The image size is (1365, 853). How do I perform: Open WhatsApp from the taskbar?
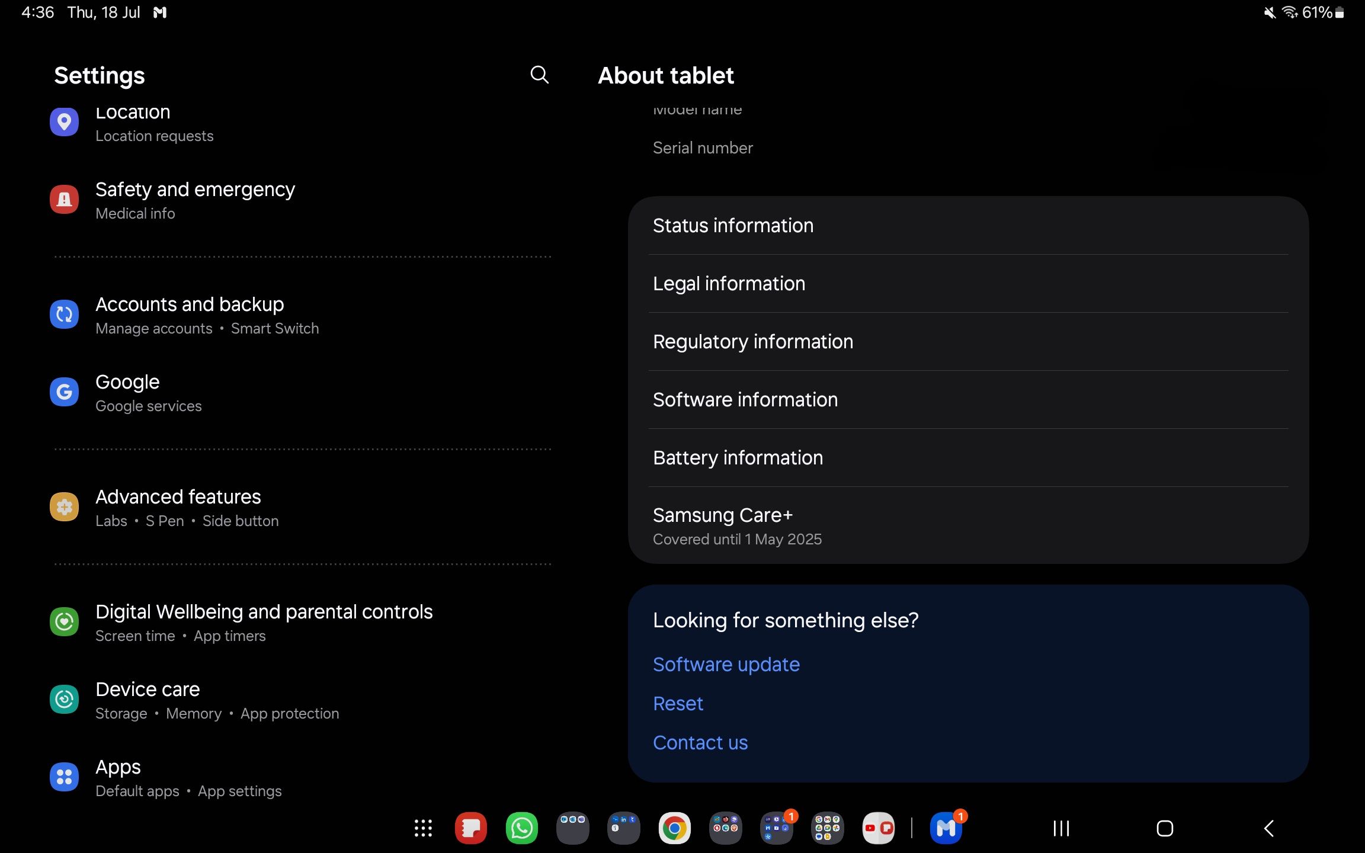coord(521,828)
